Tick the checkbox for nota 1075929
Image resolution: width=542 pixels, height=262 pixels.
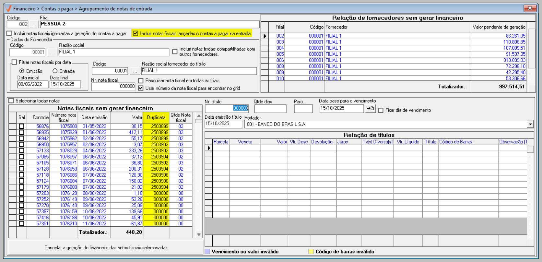(22, 132)
